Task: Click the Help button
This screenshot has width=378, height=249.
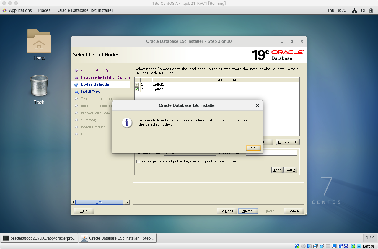Action: 84,211
